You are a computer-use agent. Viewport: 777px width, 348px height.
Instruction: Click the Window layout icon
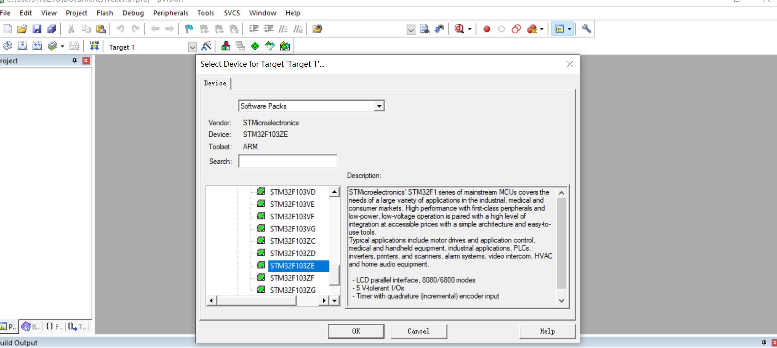pos(559,29)
